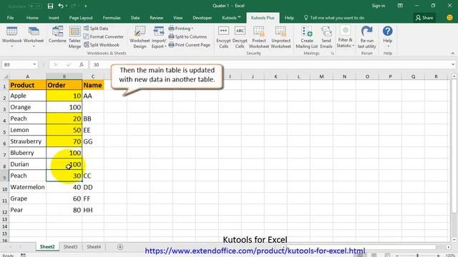
Task: Click the Split to Columns tool
Action: [187, 36]
